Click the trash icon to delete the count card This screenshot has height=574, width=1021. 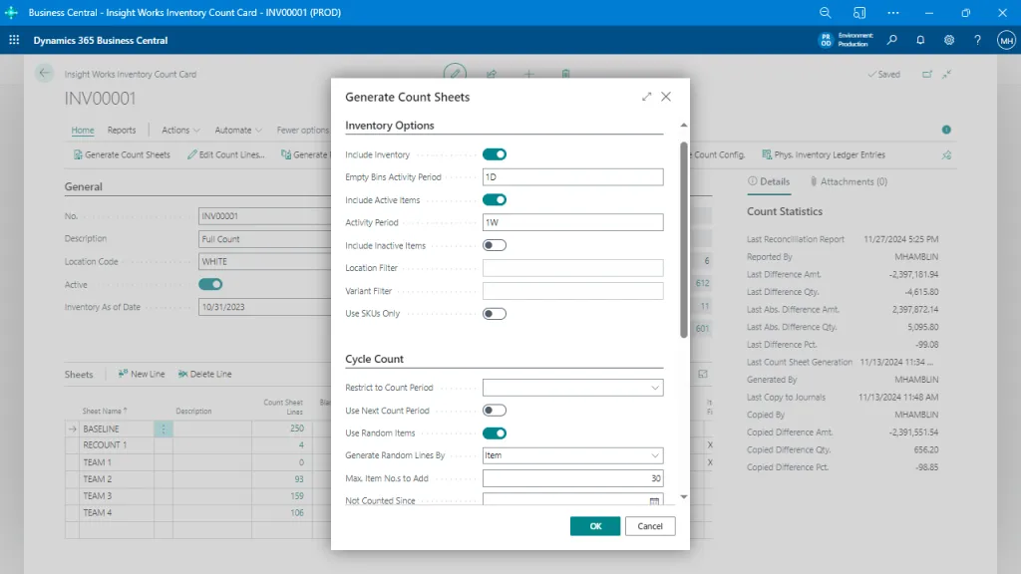click(x=565, y=74)
